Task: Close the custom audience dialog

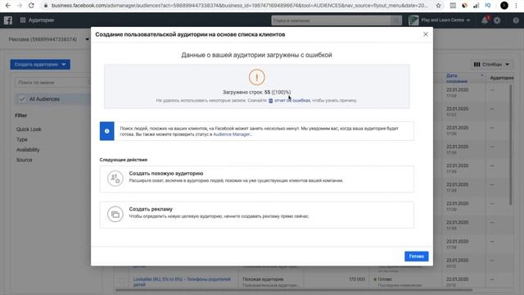Action: pyautogui.click(x=426, y=34)
